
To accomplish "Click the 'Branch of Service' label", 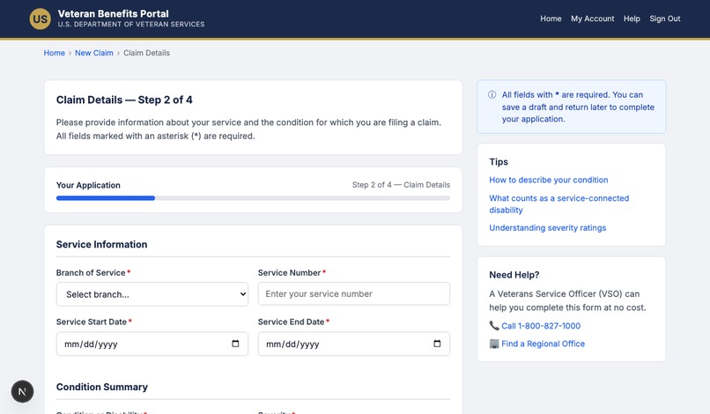I will pyautogui.click(x=91, y=273).
